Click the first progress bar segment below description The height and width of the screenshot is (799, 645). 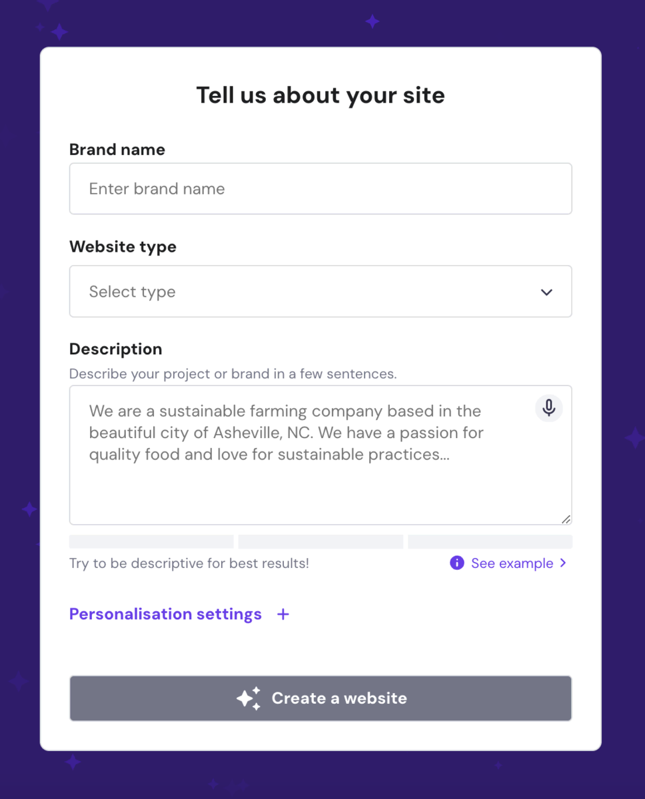151,541
